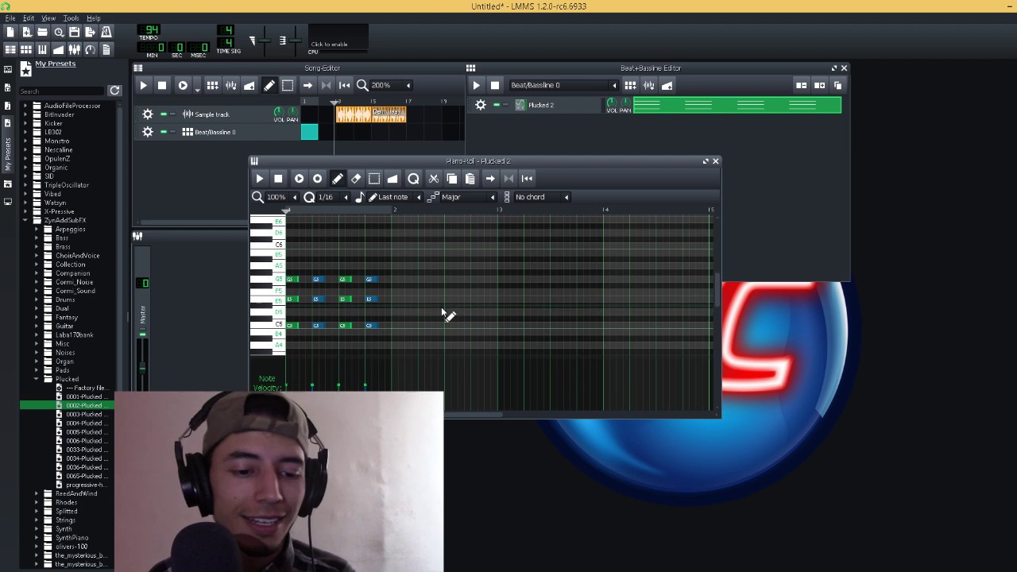The width and height of the screenshot is (1017, 572).
Task: Open the Song-Editor zoom dropdown showing 200%
Action: (390, 85)
